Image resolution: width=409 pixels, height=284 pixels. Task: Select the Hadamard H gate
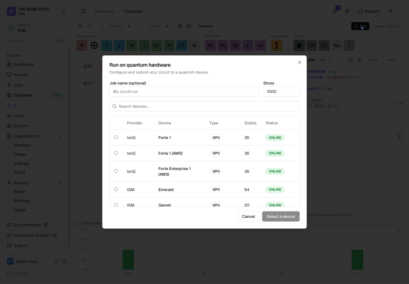click(82, 45)
